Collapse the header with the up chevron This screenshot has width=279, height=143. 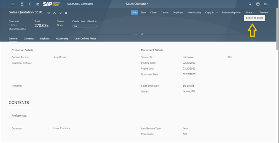click(x=135, y=34)
